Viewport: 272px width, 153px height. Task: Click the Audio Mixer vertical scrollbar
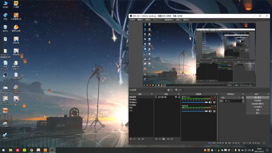coord(218,118)
